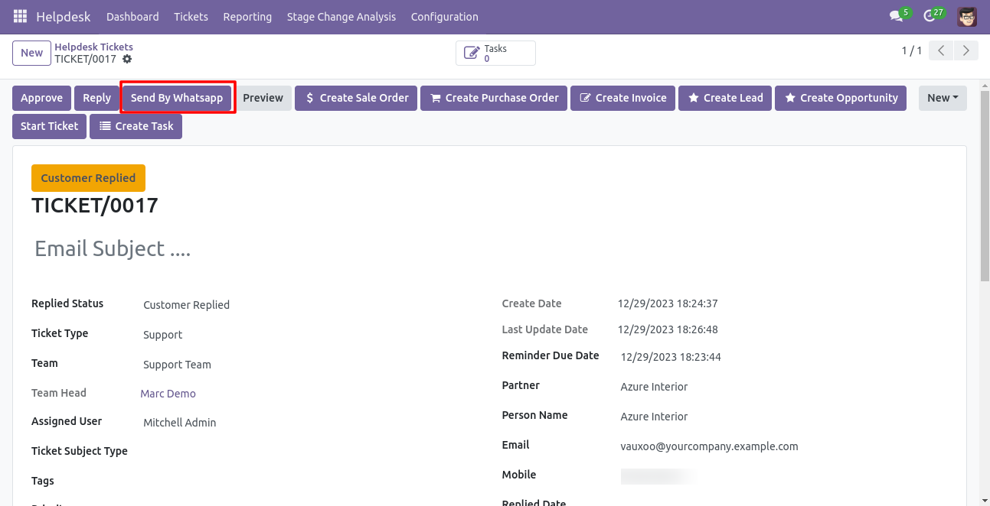This screenshot has height=506, width=990.
Task: Click the TICKET/0017 heading
Action: point(95,206)
